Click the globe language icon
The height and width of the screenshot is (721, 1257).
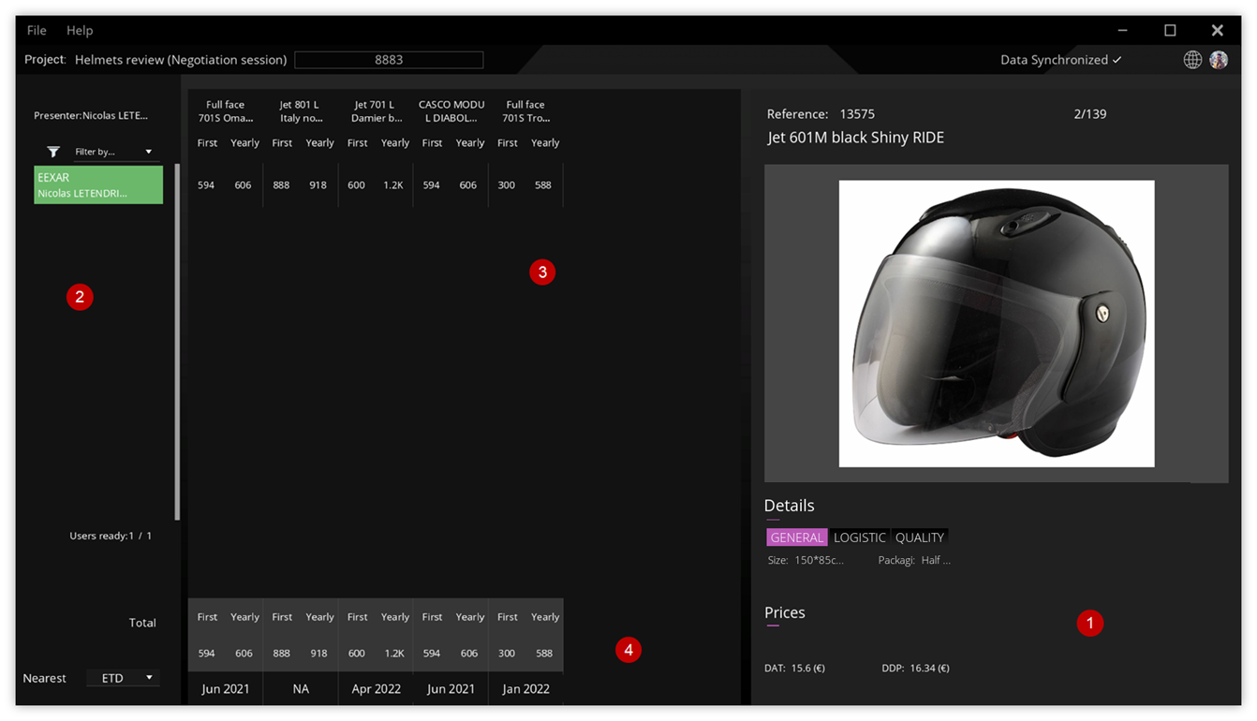tap(1192, 60)
